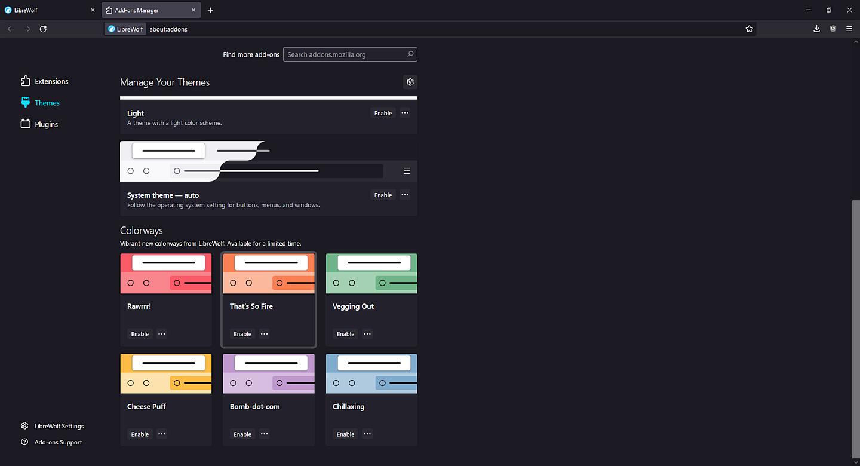Click the gear tools icon for themes
The image size is (860, 466).
410,82
